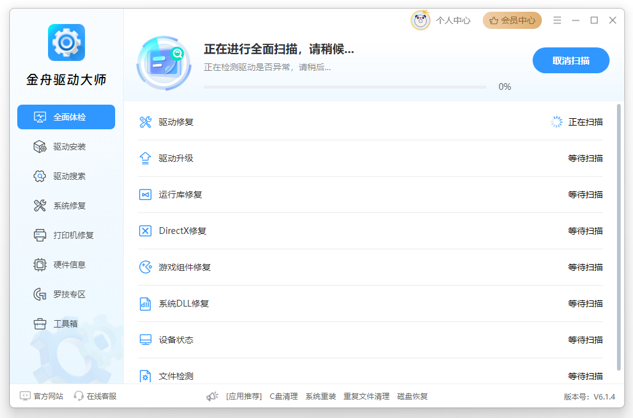Click the 系统DLL修复 dll file icon
This screenshot has height=418, width=633.
pyautogui.click(x=145, y=303)
